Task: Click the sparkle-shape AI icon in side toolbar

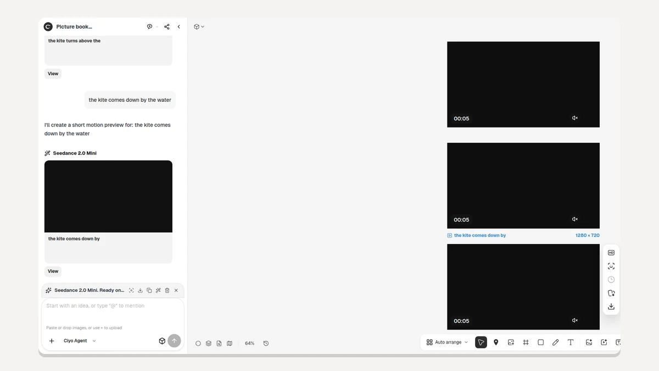Action: [x=611, y=293]
